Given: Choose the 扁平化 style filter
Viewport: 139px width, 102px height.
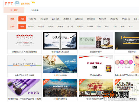Looking at the screenshot, I should [x=31, y=27].
